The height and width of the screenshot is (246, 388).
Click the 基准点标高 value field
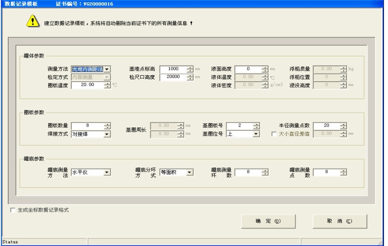pyautogui.click(x=173, y=69)
